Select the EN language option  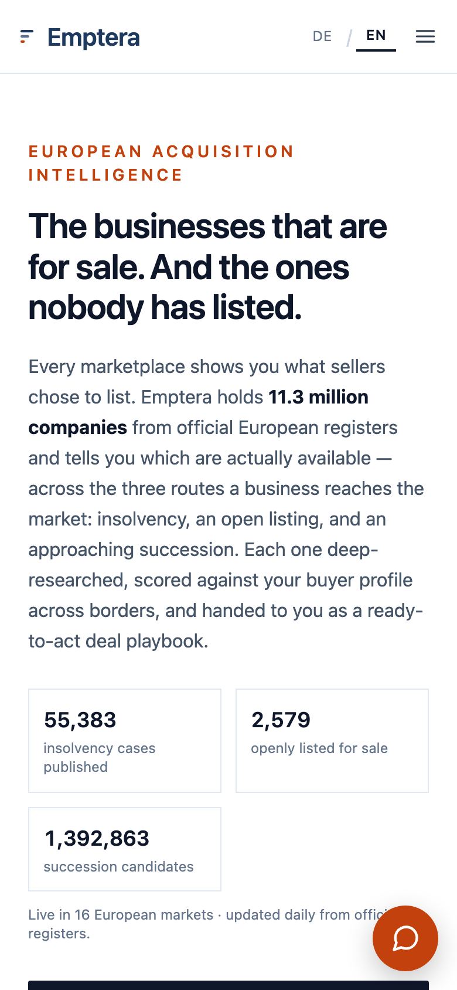point(376,35)
